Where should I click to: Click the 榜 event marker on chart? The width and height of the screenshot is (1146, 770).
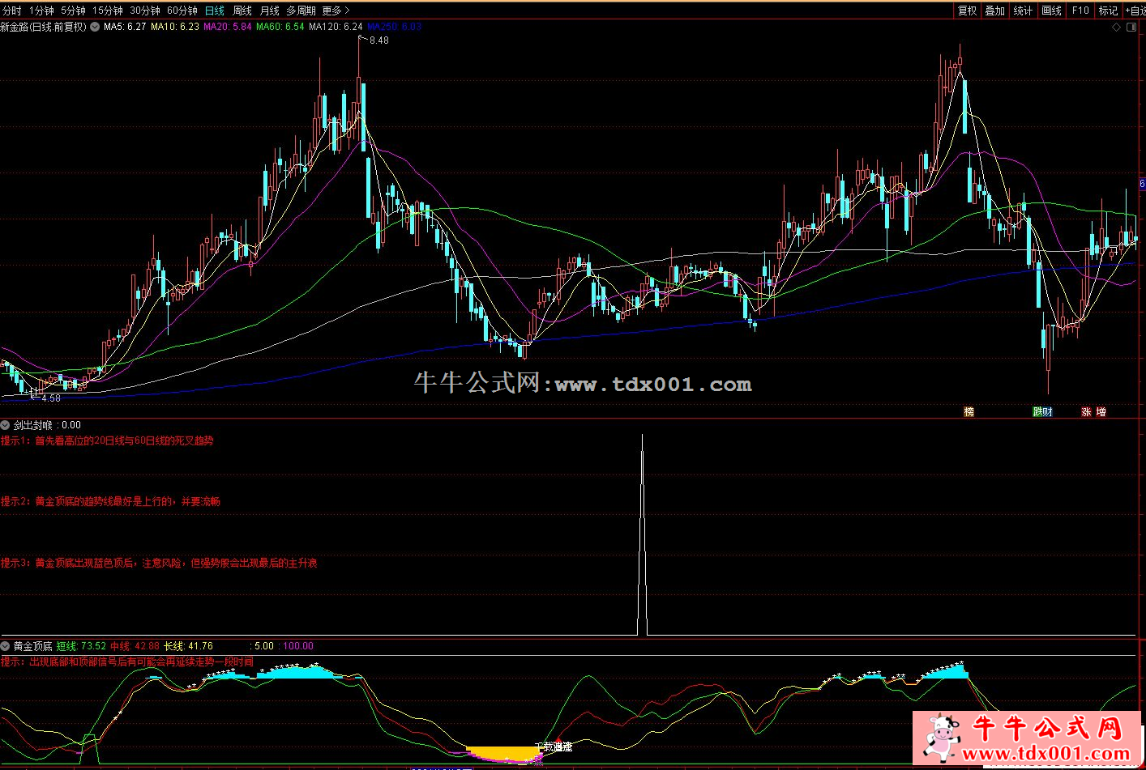[x=969, y=412]
